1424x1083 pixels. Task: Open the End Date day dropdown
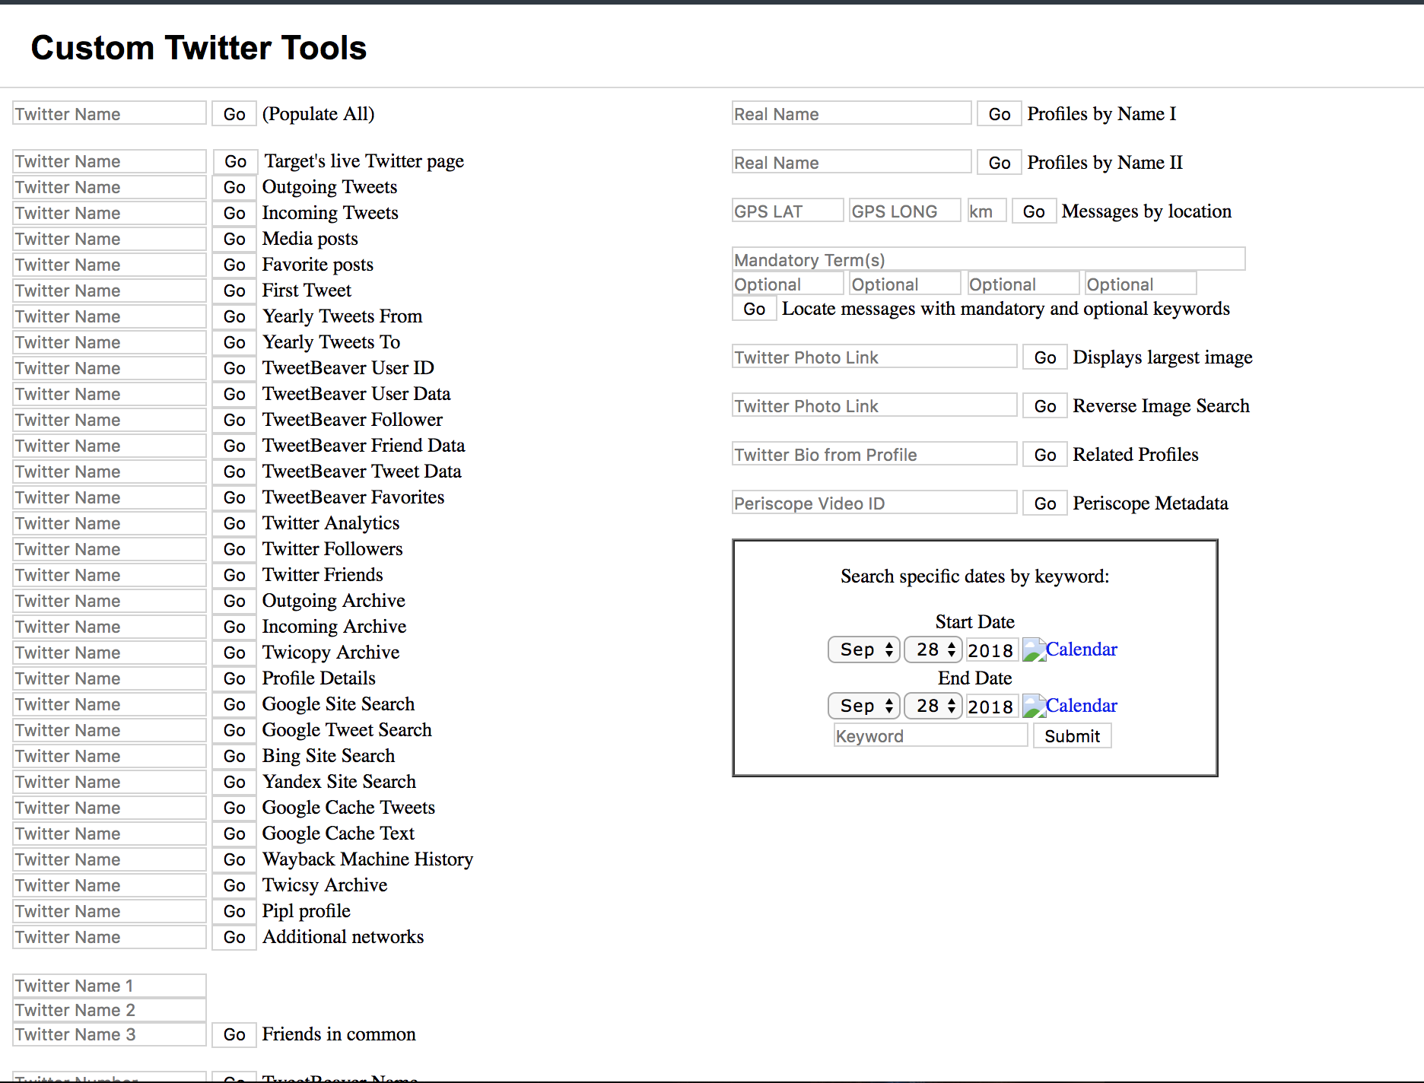point(933,707)
